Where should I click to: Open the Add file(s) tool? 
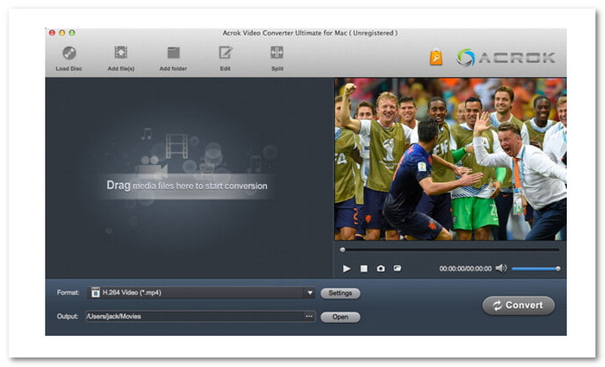(121, 53)
